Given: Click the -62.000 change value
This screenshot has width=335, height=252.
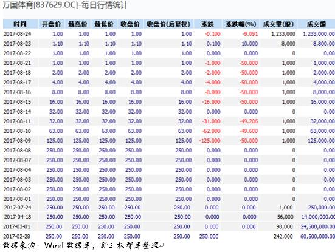Looking at the screenshot, I should (211, 131).
